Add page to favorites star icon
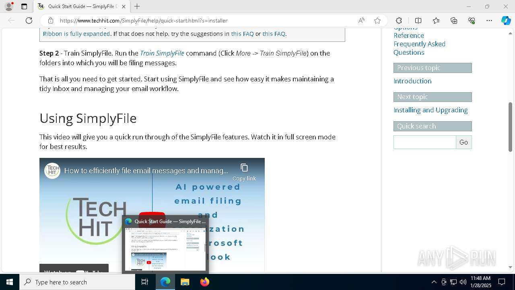Image resolution: width=515 pixels, height=290 pixels. (377, 21)
